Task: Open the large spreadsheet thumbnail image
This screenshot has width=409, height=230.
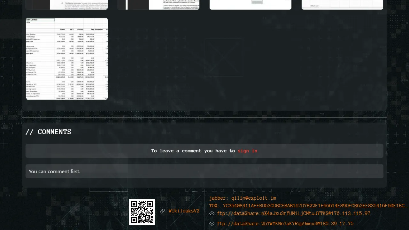Action: click(x=67, y=59)
